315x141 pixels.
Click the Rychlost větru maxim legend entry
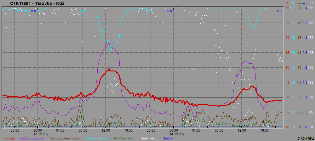(x=64, y=138)
